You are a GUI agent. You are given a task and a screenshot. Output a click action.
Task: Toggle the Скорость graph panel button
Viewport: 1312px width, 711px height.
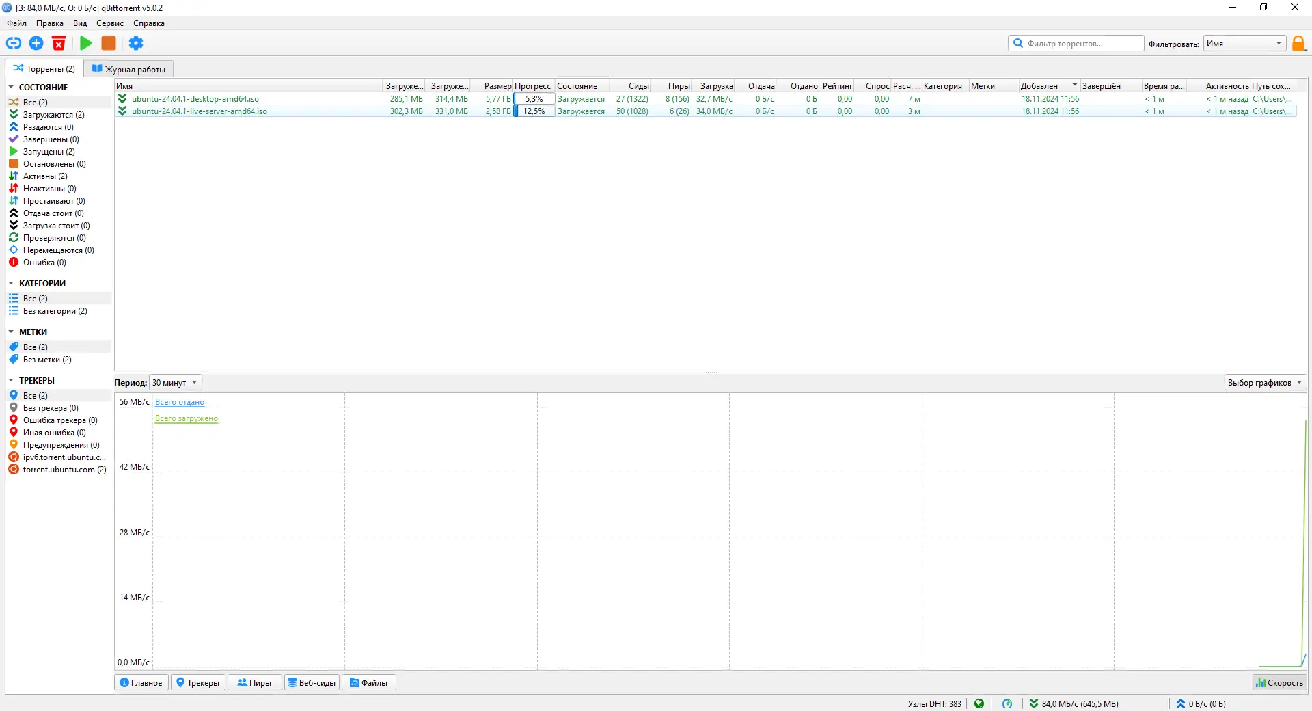[1279, 682]
